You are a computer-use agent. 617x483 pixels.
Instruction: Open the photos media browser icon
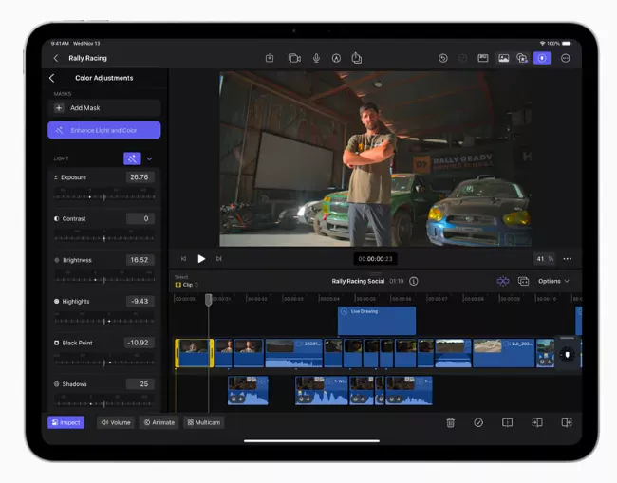coord(504,58)
